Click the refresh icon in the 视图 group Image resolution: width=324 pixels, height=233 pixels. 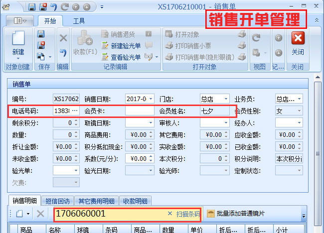(x=256, y=38)
